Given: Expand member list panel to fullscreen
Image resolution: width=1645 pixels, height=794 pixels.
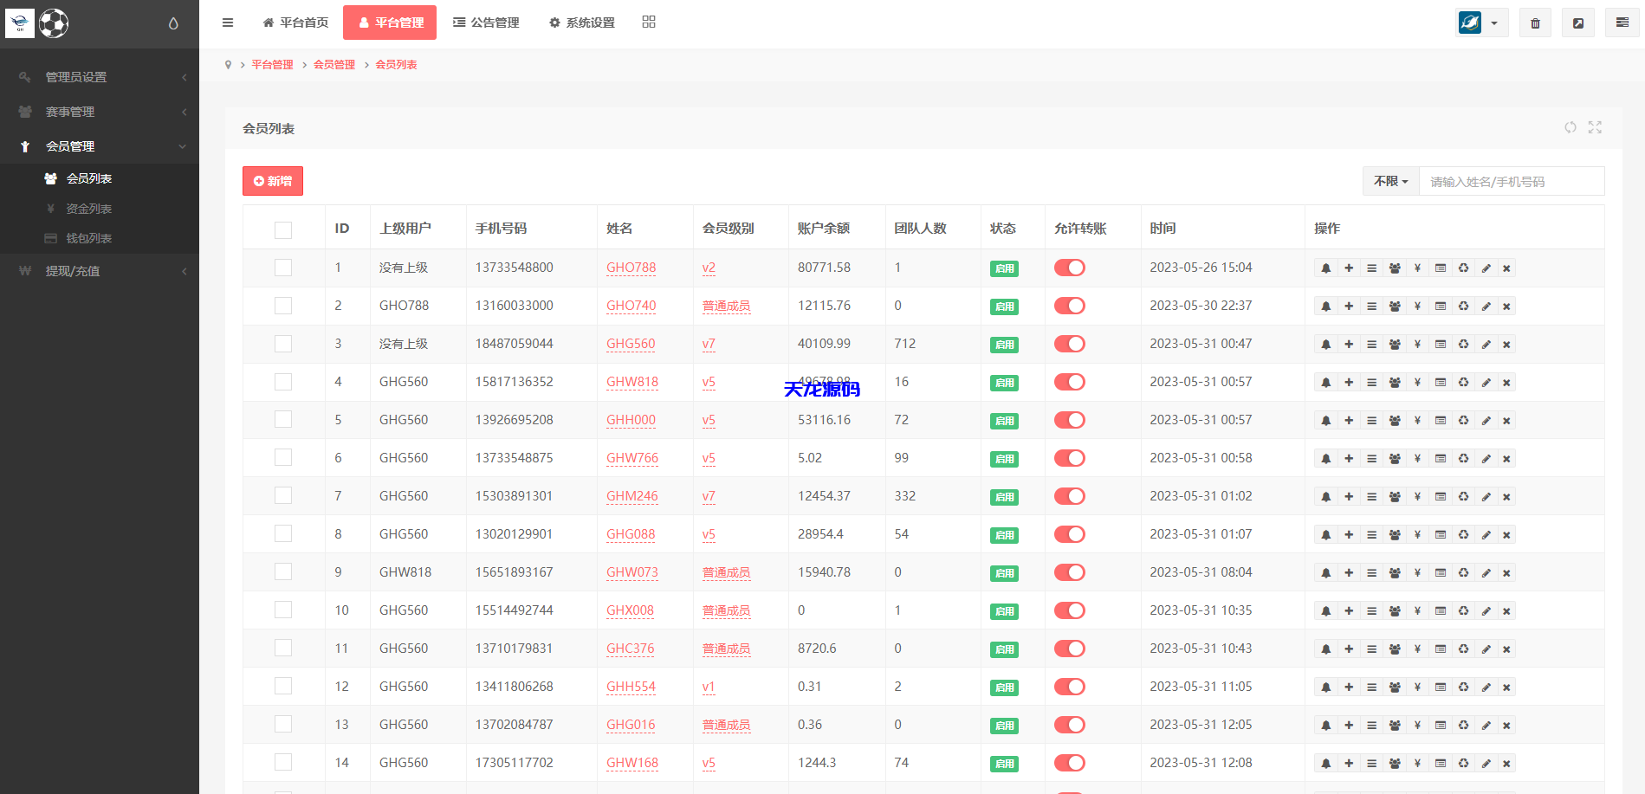Looking at the screenshot, I should pyautogui.click(x=1595, y=127).
